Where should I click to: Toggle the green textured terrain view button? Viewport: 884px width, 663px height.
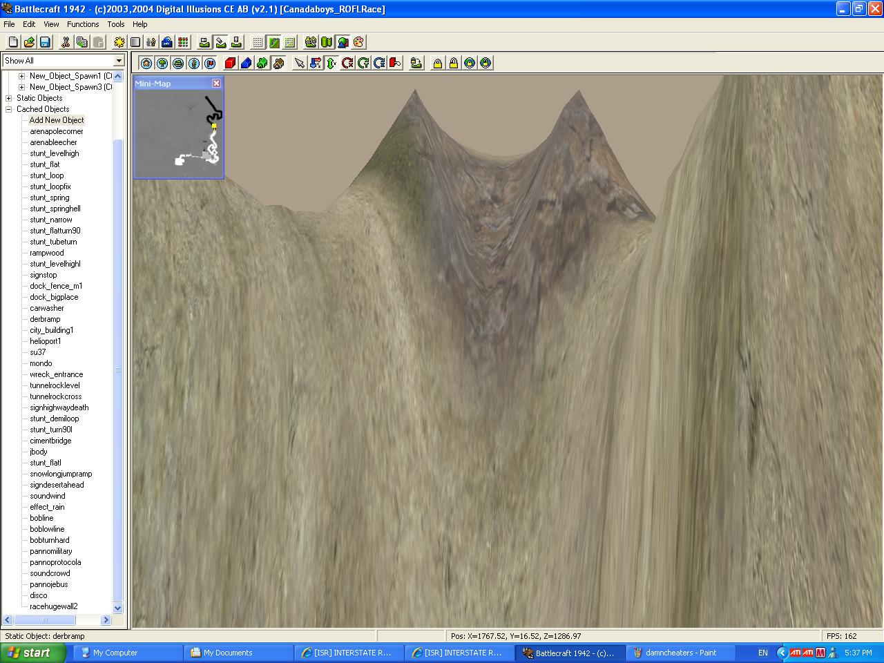pos(273,42)
